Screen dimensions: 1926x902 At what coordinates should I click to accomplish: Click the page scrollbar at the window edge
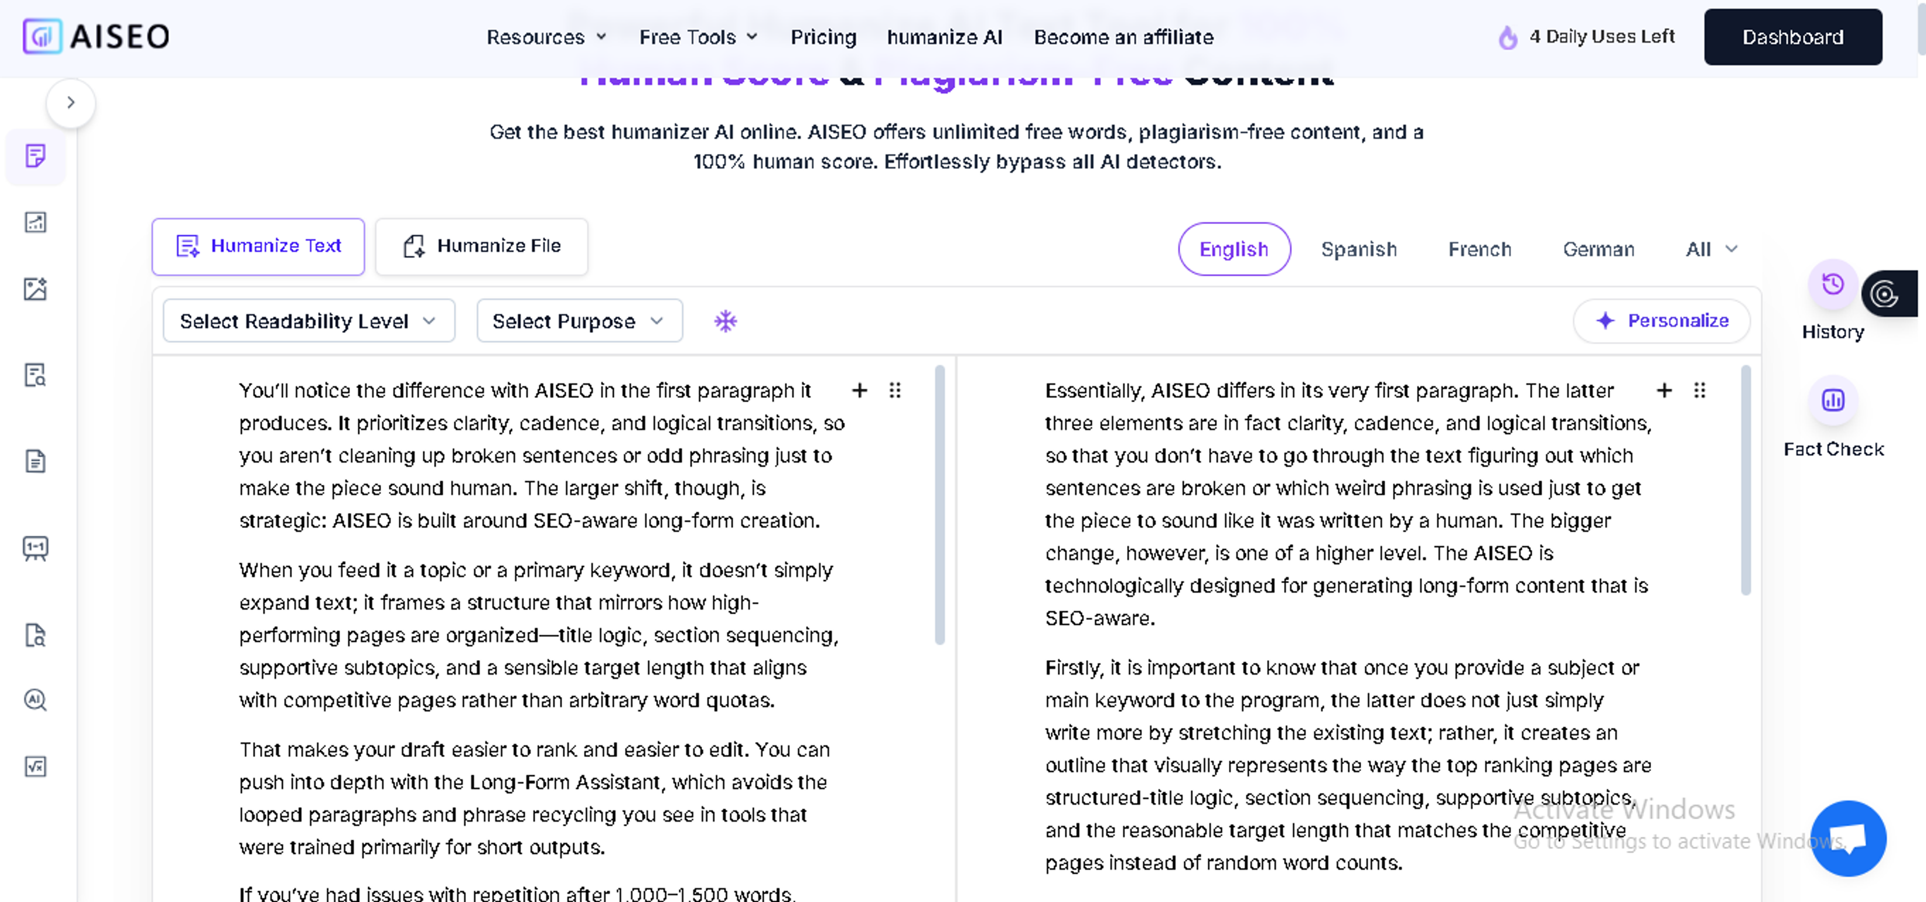pos(1921,30)
